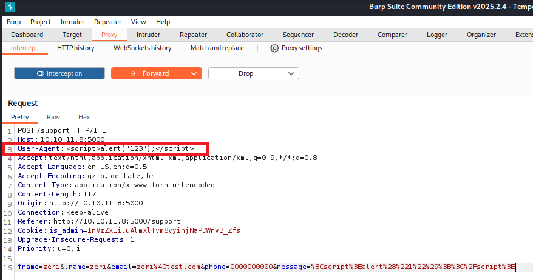The width and height of the screenshot is (533, 280).
Task: Open the WebSockets history tab
Action: point(142,48)
